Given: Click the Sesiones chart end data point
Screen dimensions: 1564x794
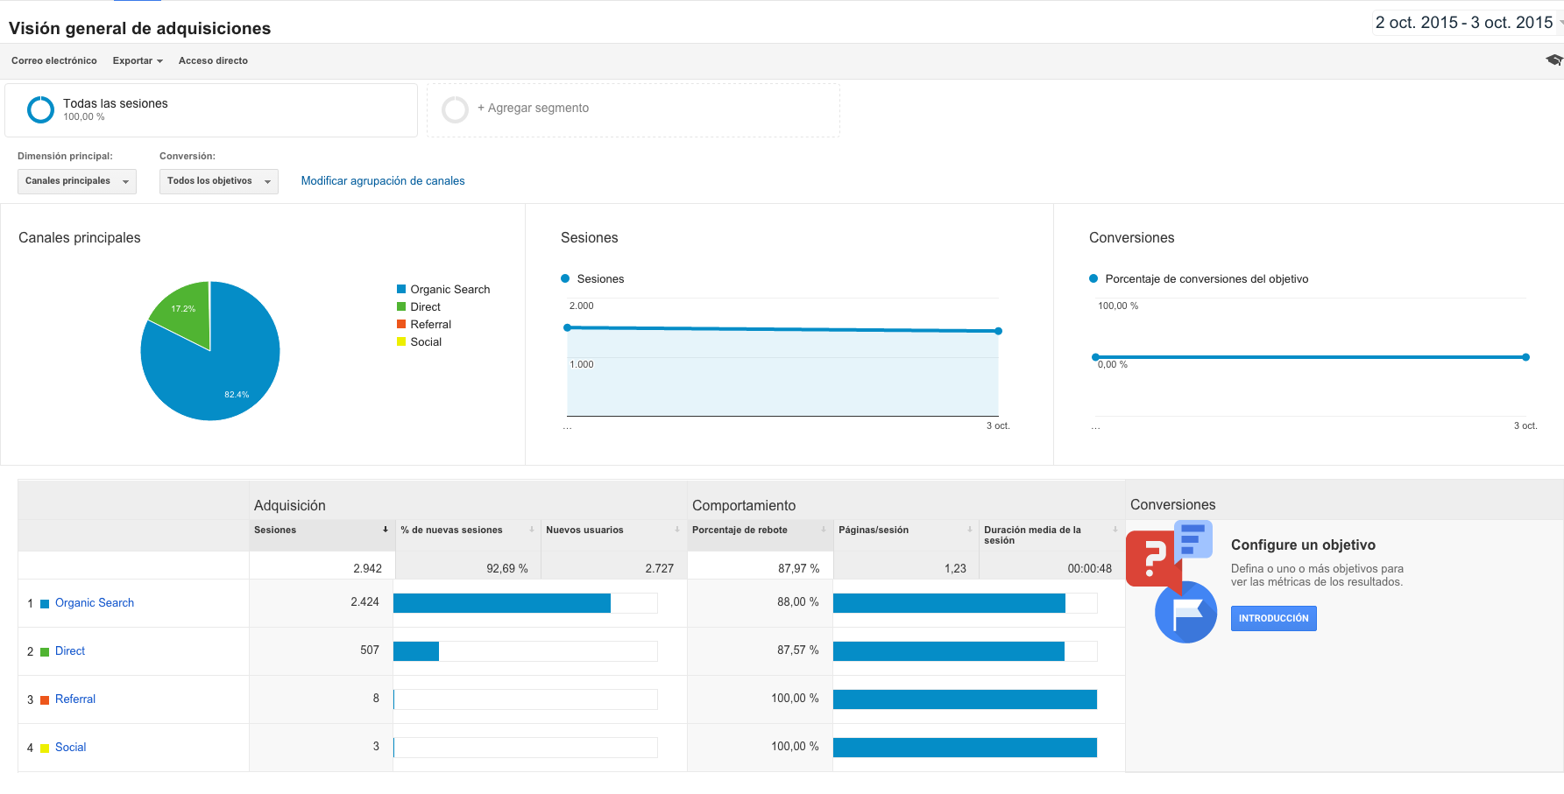Looking at the screenshot, I should 998,331.
